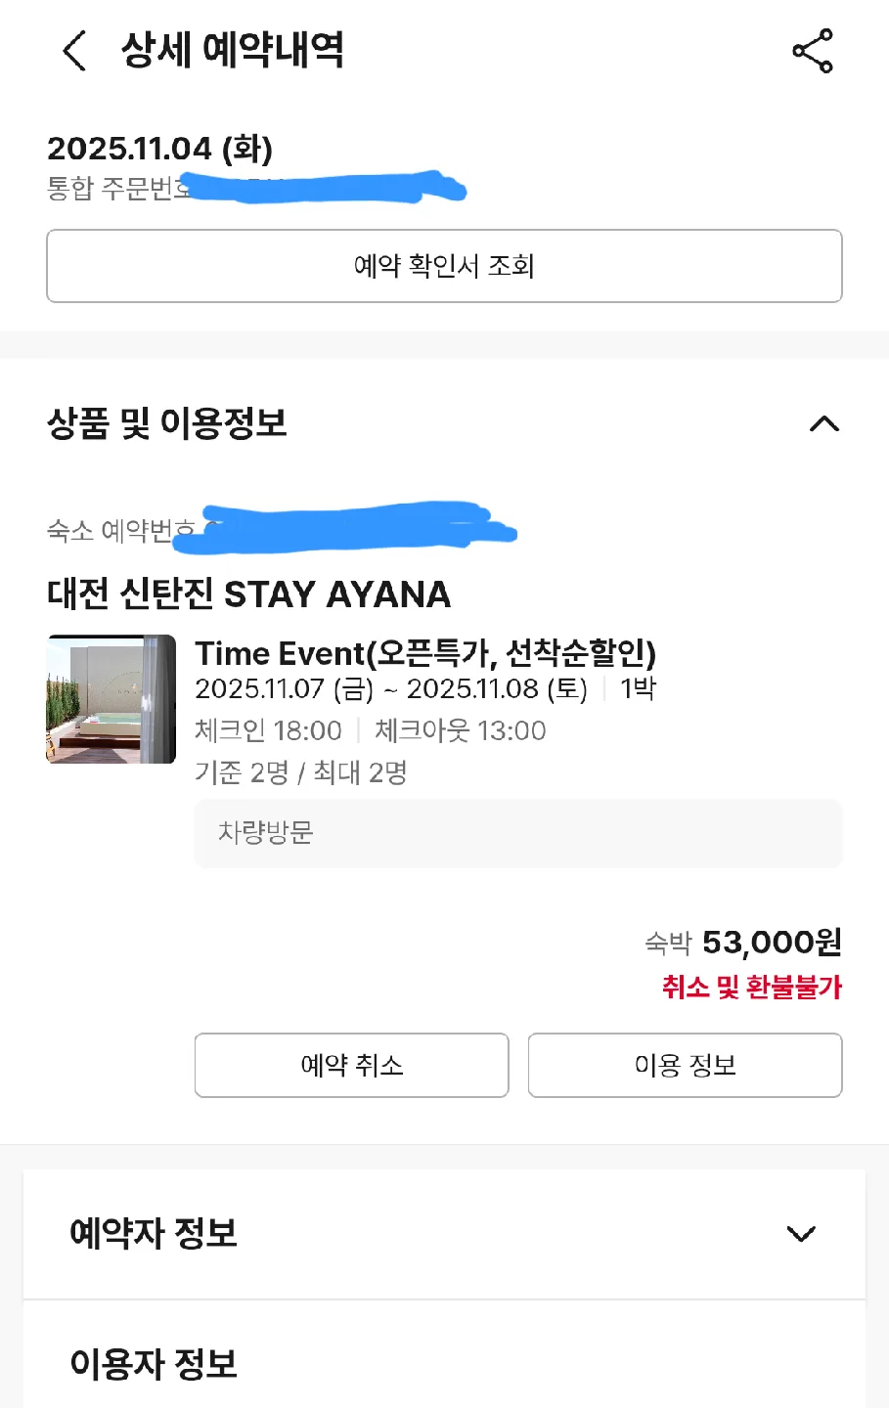This screenshot has width=889, height=1408.
Task: Click the 숙소 예약번호 label
Action: tap(119, 531)
